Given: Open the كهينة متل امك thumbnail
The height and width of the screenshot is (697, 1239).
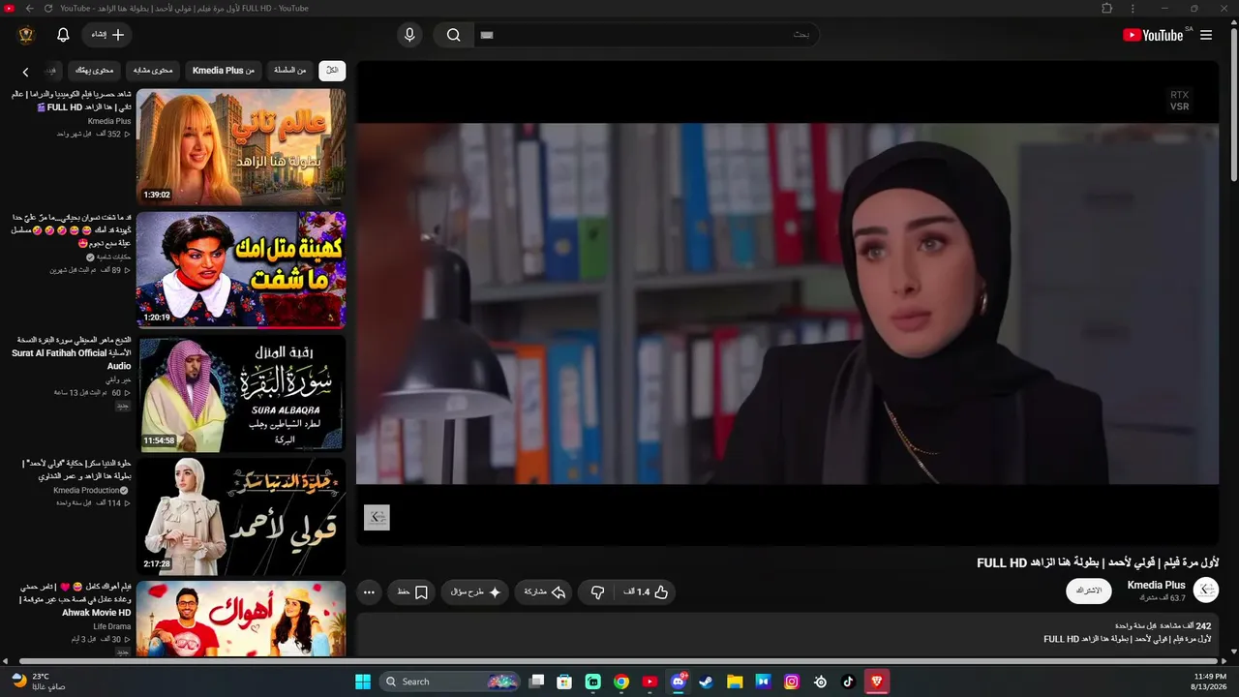Looking at the screenshot, I should point(241,270).
